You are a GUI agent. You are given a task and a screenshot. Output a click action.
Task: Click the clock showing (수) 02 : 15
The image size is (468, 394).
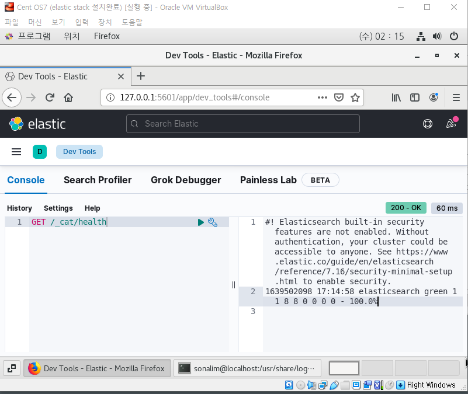coord(382,36)
